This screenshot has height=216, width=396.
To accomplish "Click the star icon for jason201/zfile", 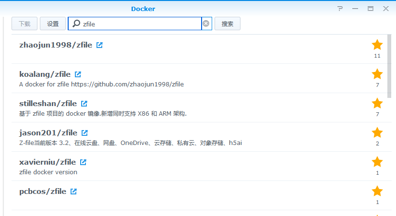I will 377,132.
